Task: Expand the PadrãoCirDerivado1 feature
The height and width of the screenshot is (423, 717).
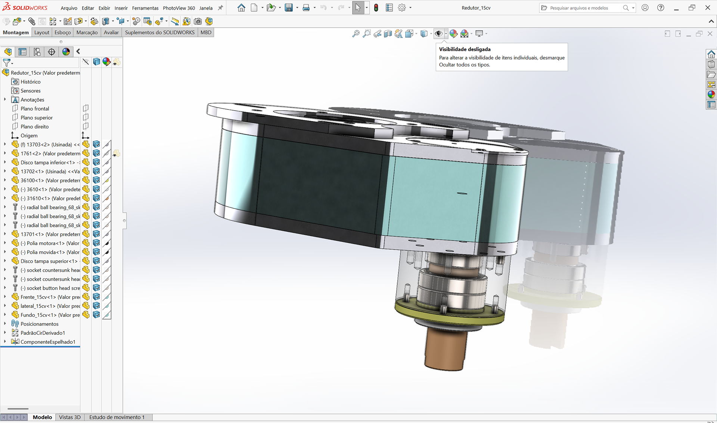Action: click(5, 333)
